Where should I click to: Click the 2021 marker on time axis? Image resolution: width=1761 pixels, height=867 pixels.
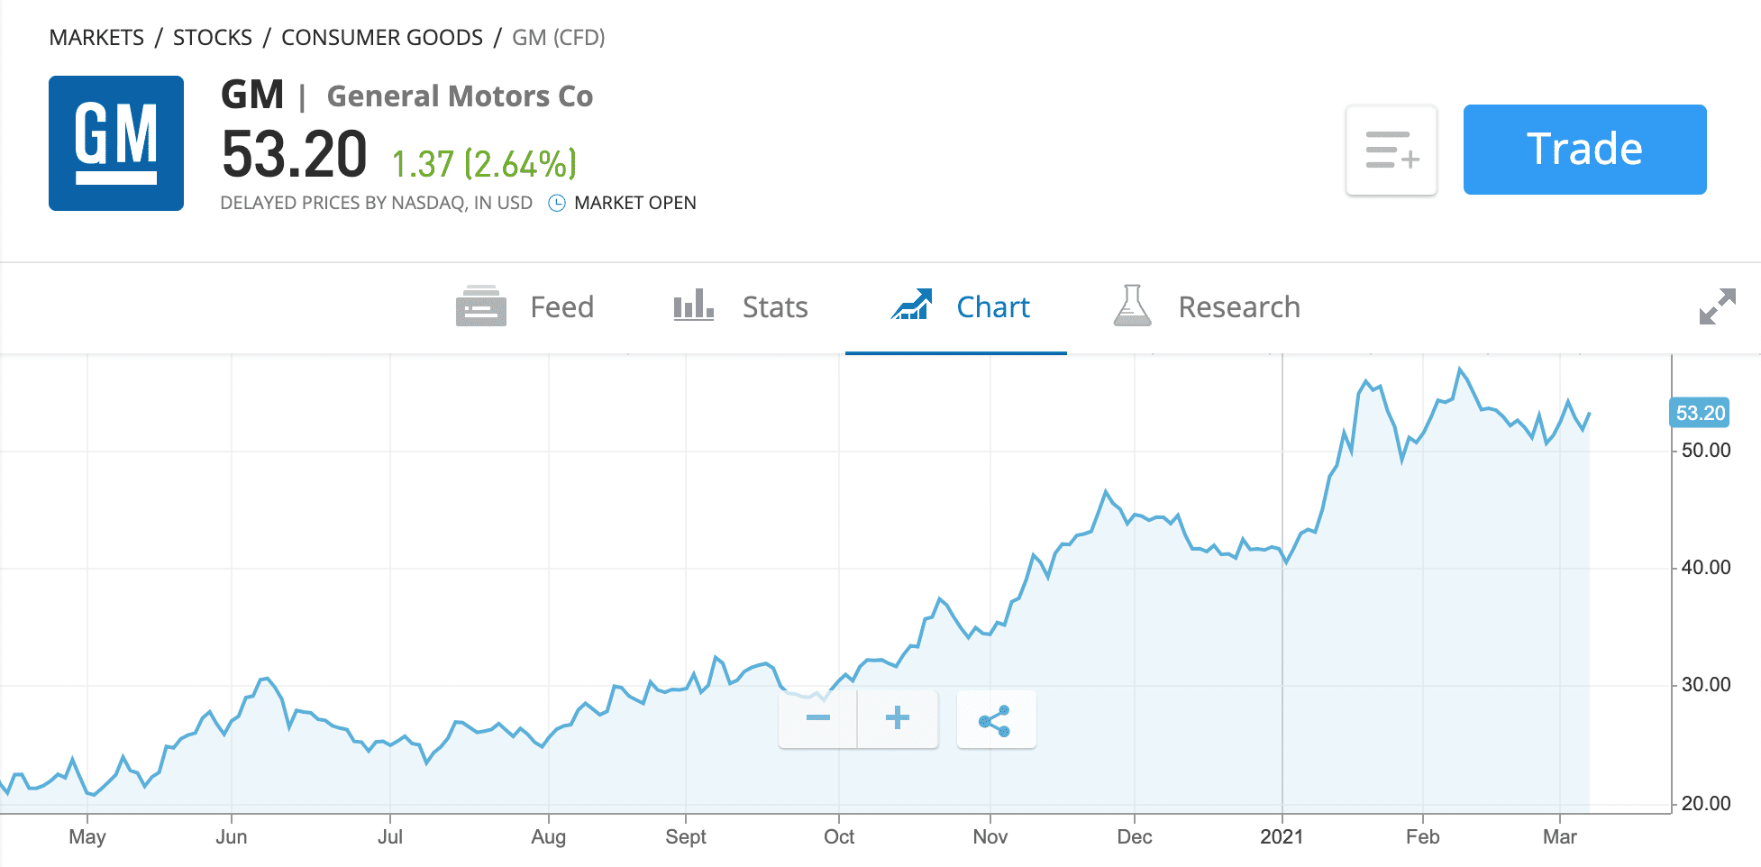pos(1282,837)
